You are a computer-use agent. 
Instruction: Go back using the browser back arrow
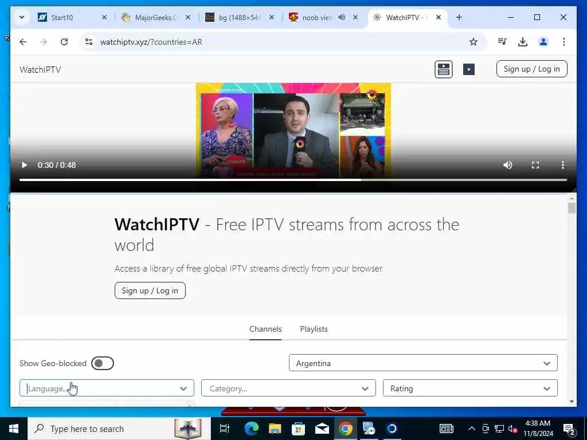pos(23,42)
